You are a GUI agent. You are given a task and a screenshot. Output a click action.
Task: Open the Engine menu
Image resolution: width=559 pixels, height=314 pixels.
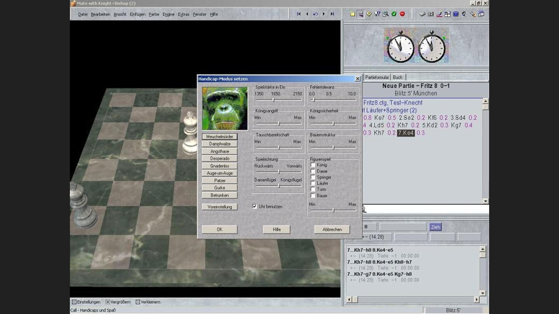click(x=168, y=14)
